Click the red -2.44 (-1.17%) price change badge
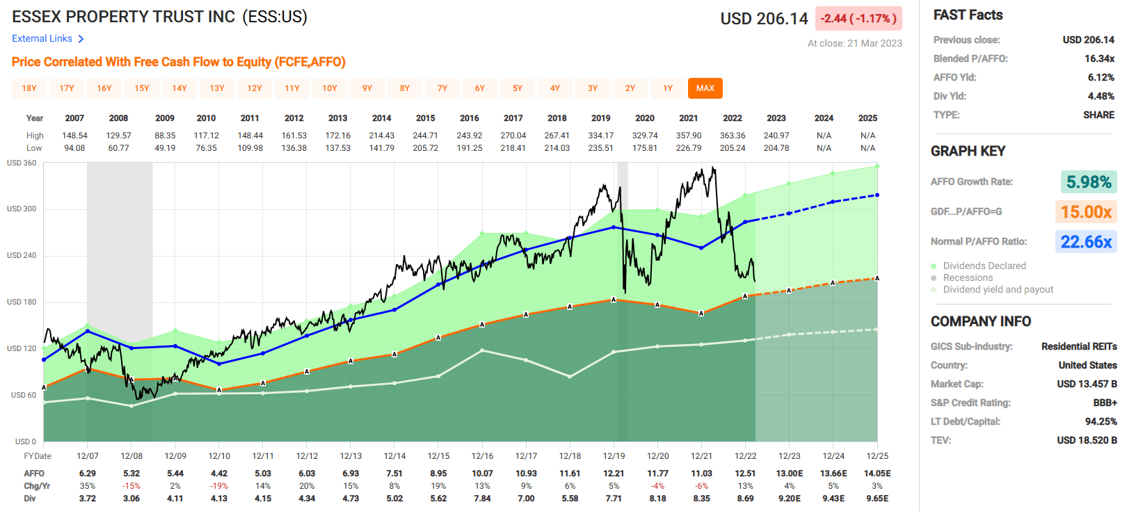The image size is (1127, 511). click(858, 19)
